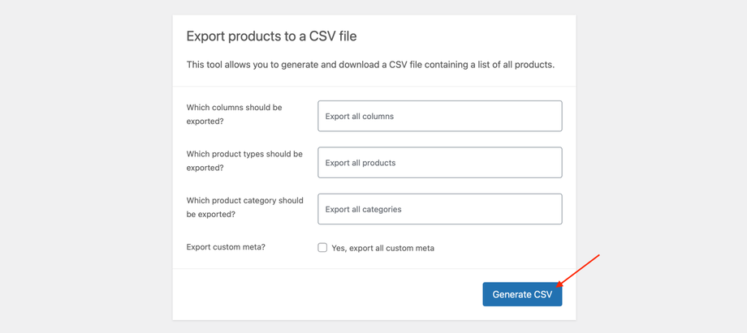Viewport: 747px width, 333px height.
Task: Focus the columns selection input field
Action: (x=487, y=116)
